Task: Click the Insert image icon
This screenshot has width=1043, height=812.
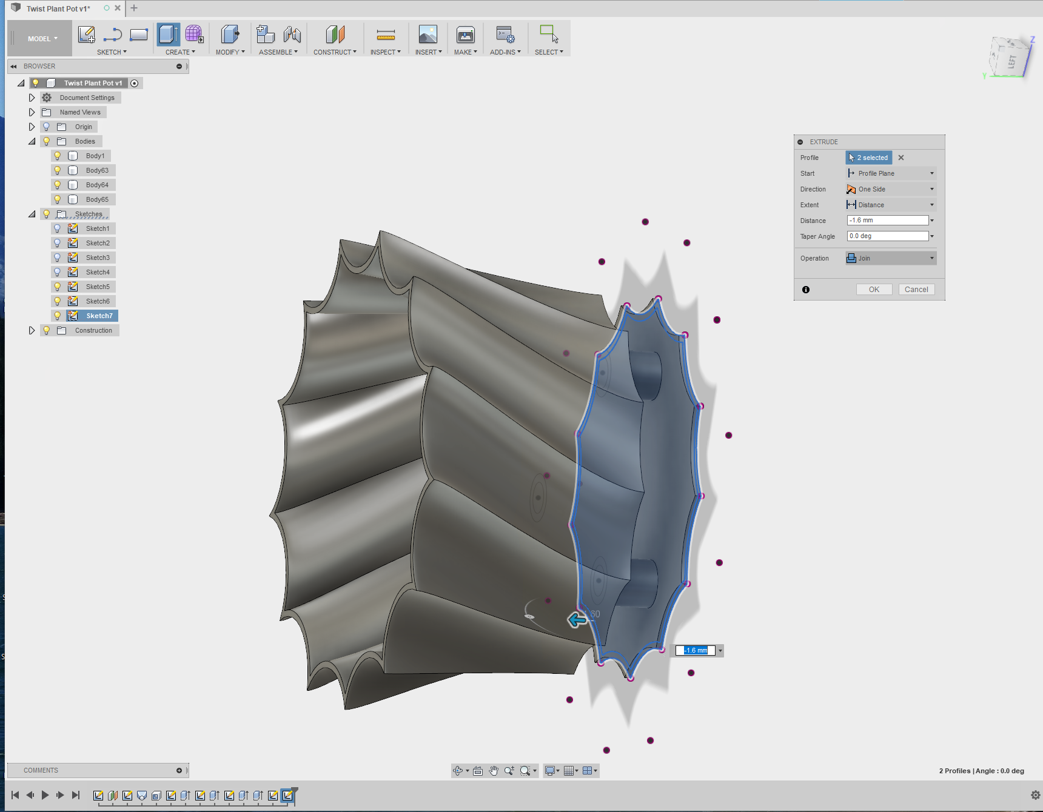Action: point(428,35)
